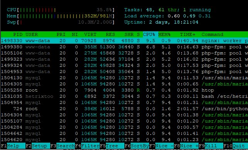Click CPU% value 9.5 in nginx row
248x150 pixels.
pyautogui.click(x=150, y=41)
